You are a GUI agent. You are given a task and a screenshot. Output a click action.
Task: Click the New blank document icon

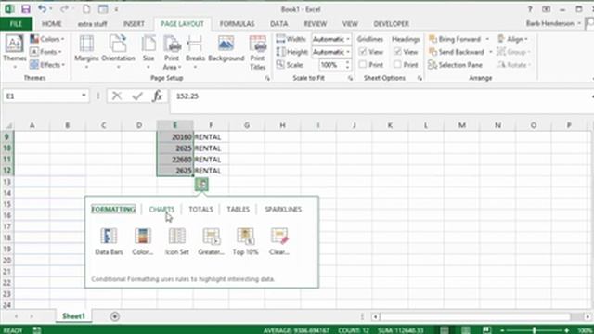(x=86, y=8)
